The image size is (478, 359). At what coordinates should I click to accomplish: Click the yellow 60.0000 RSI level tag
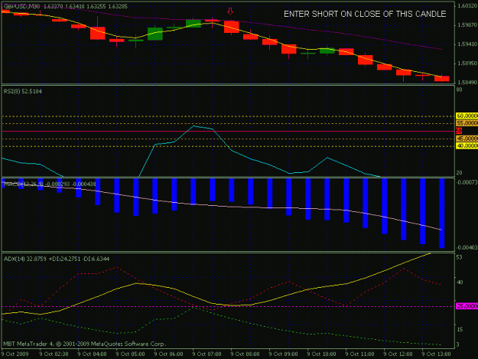(x=467, y=116)
